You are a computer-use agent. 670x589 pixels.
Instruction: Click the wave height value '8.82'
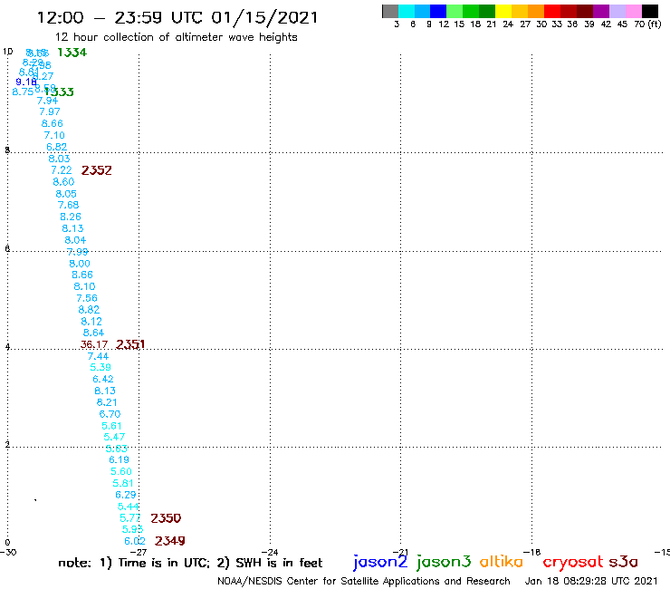pos(89,309)
